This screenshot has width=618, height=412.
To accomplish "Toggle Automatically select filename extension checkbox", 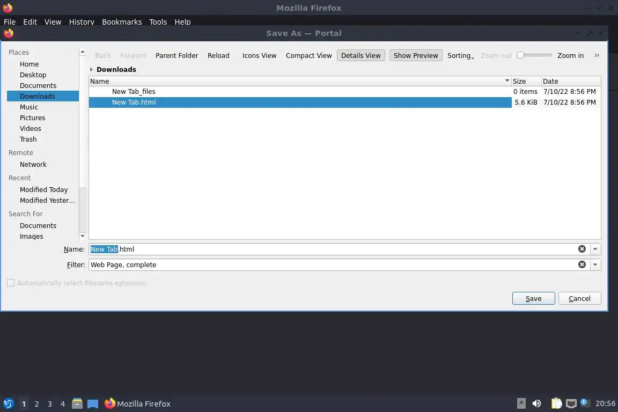I will [x=11, y=283].
